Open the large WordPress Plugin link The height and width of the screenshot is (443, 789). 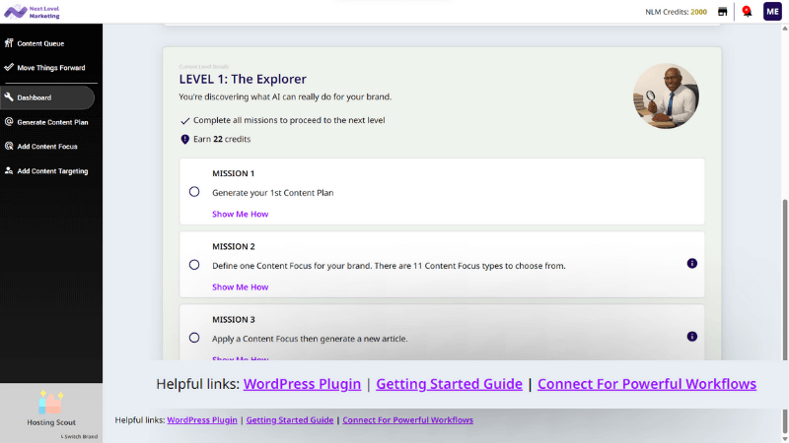pos(302,384)
